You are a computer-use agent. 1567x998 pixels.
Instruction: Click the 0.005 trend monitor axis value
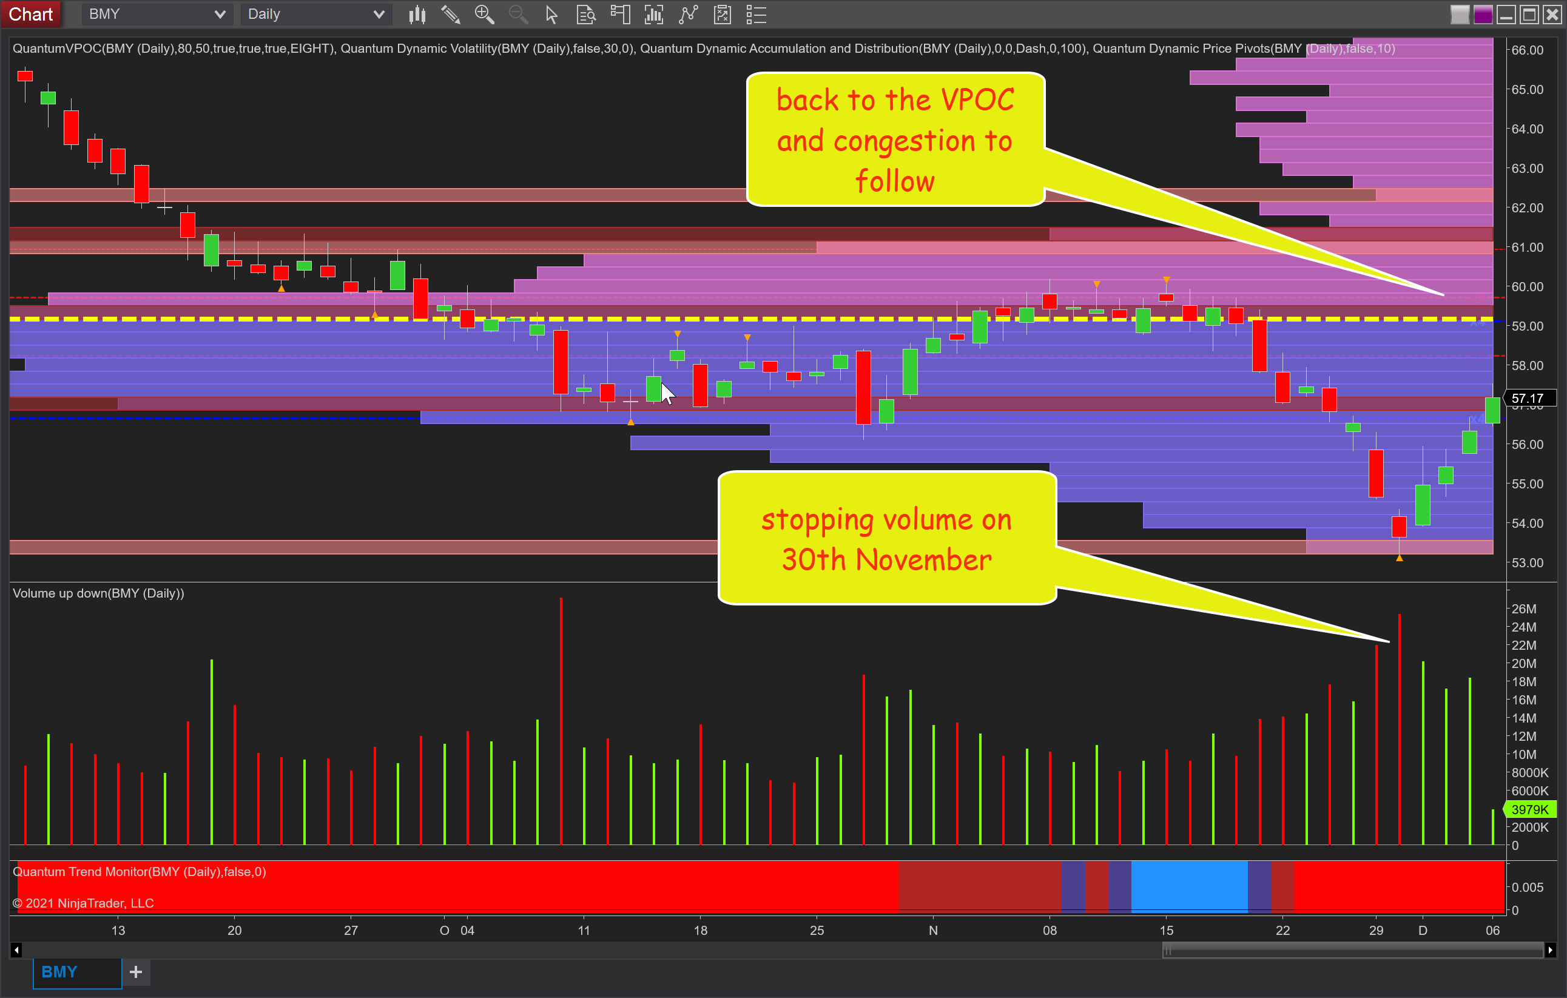(x=1528, y=888)
